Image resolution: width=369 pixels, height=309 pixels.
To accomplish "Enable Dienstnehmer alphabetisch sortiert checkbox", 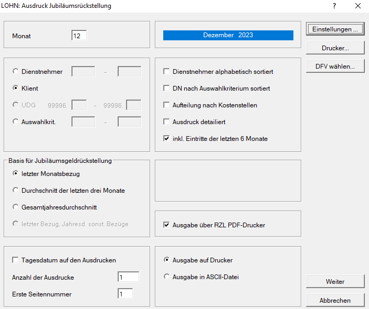I will (167, 72).
